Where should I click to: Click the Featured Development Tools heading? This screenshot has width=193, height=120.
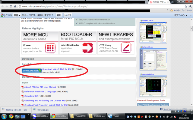click(151, 100)
